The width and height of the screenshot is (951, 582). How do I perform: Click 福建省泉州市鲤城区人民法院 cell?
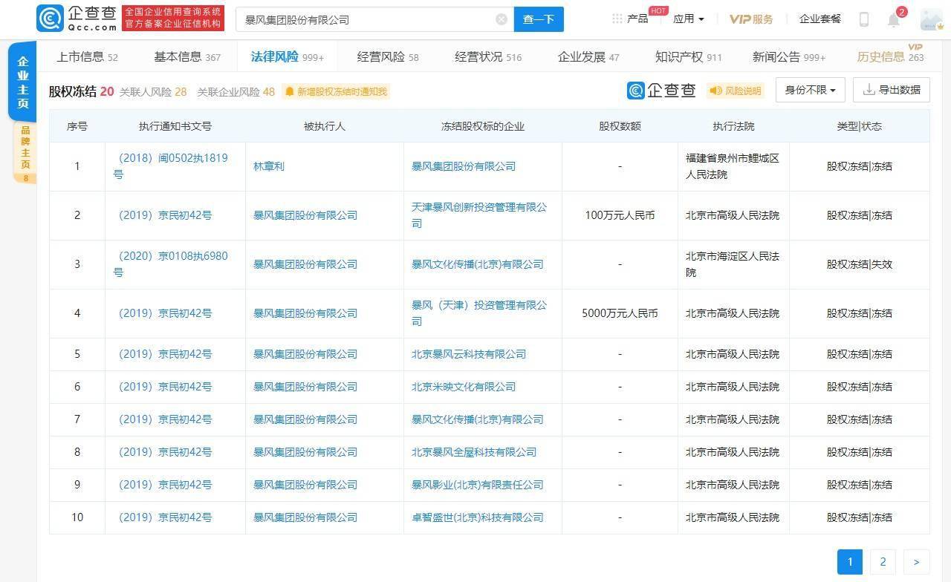(x=733, y=166)
